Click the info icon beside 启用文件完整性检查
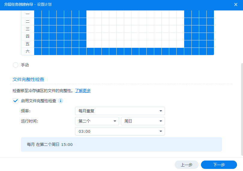 [60, 101]
